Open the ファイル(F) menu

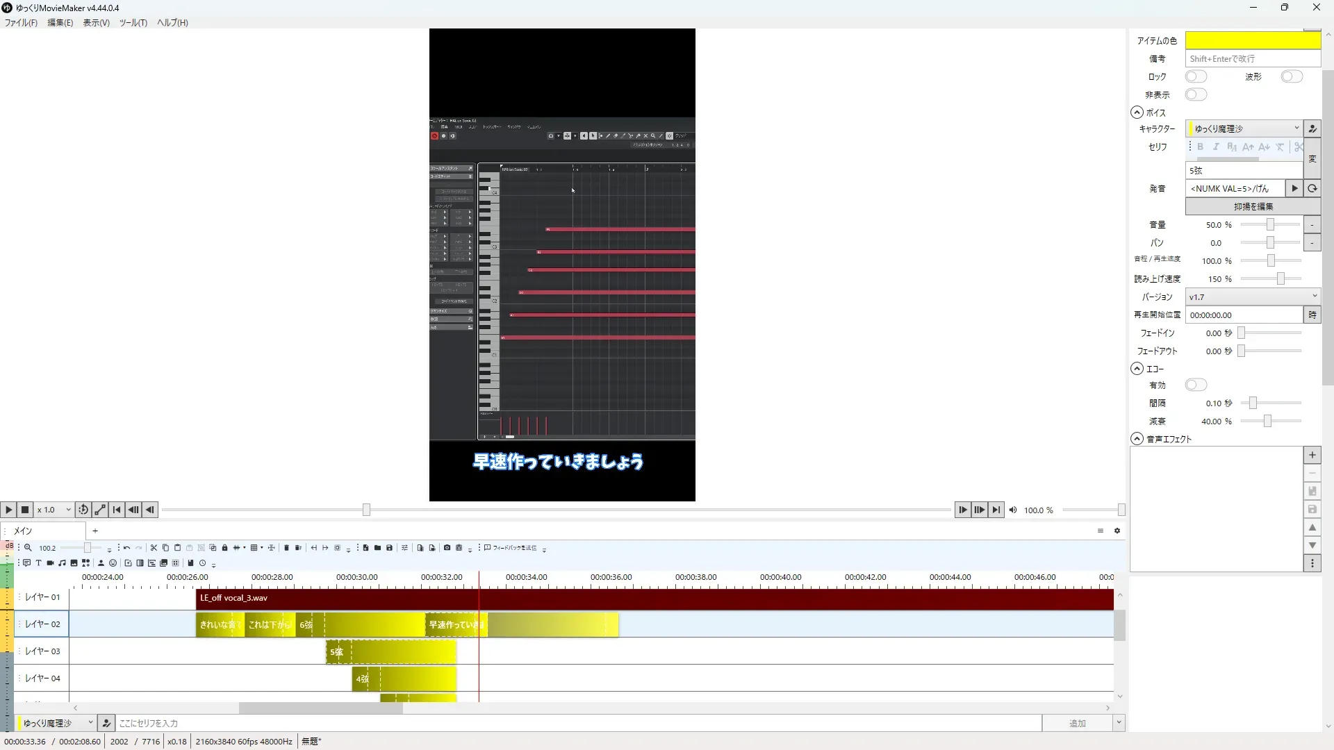point(21,22)
